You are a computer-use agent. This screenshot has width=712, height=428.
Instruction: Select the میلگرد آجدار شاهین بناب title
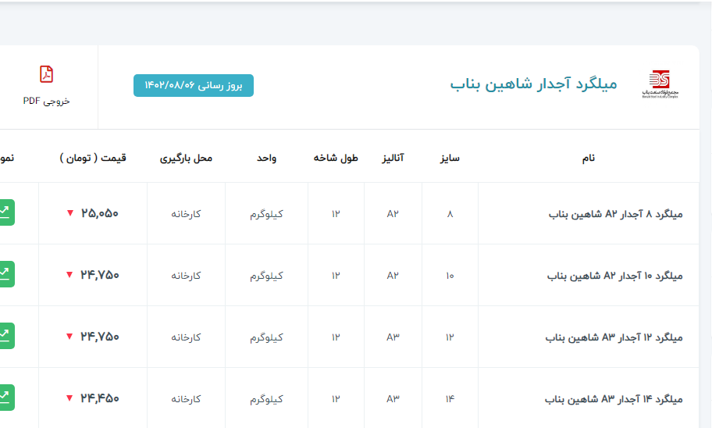coord(533,84)
